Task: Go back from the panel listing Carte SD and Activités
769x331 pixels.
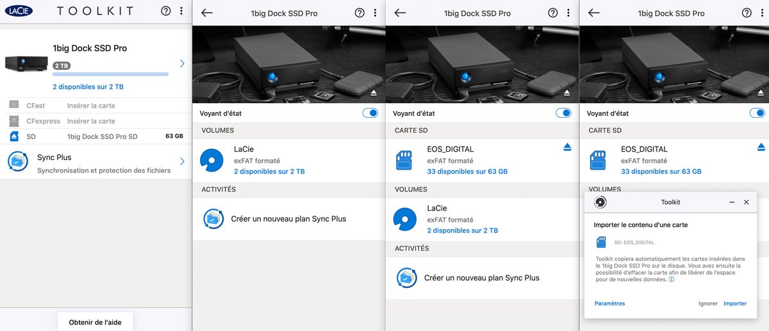Action: click(x=400, y=13)
